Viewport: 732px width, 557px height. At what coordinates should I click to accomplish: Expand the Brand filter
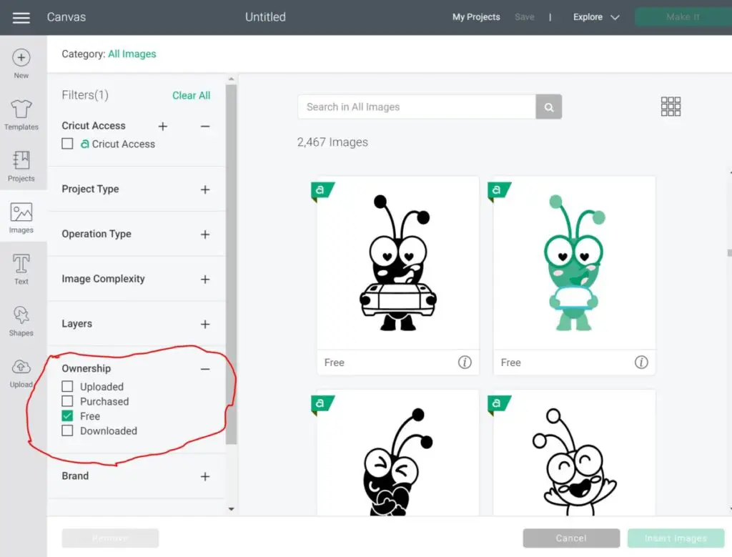click(205, 476)
